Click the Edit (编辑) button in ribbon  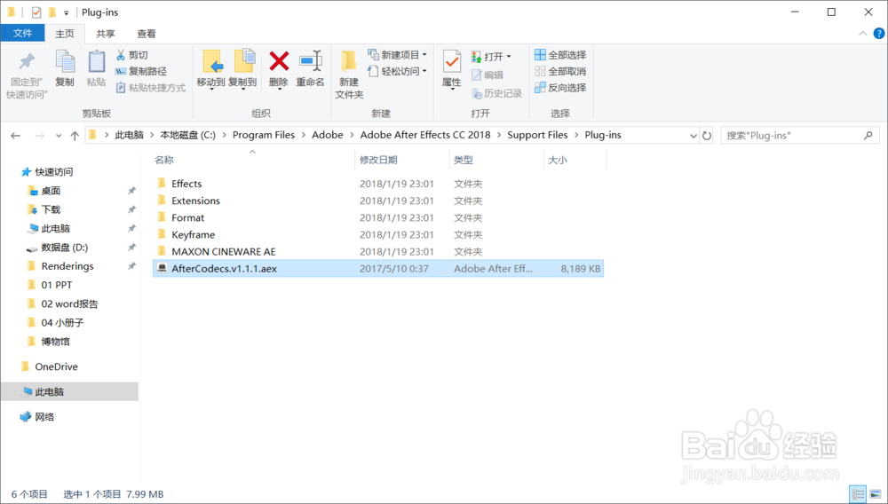(487, 75)
